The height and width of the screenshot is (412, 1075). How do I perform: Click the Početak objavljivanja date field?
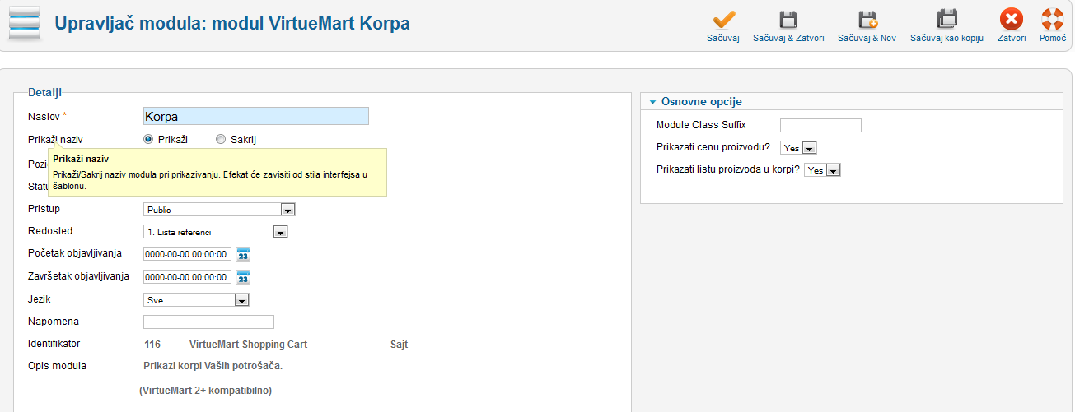tap(187, 255)
